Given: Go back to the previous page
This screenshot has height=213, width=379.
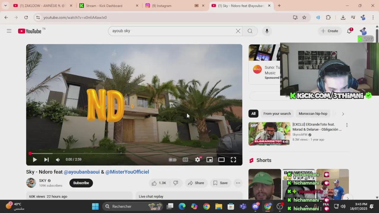Looking at the screenshot, I should pos(6,17).
